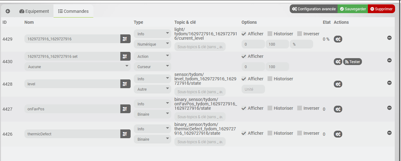
Task: Open advanced settings gears for command 4430
Action: [338, 62]
